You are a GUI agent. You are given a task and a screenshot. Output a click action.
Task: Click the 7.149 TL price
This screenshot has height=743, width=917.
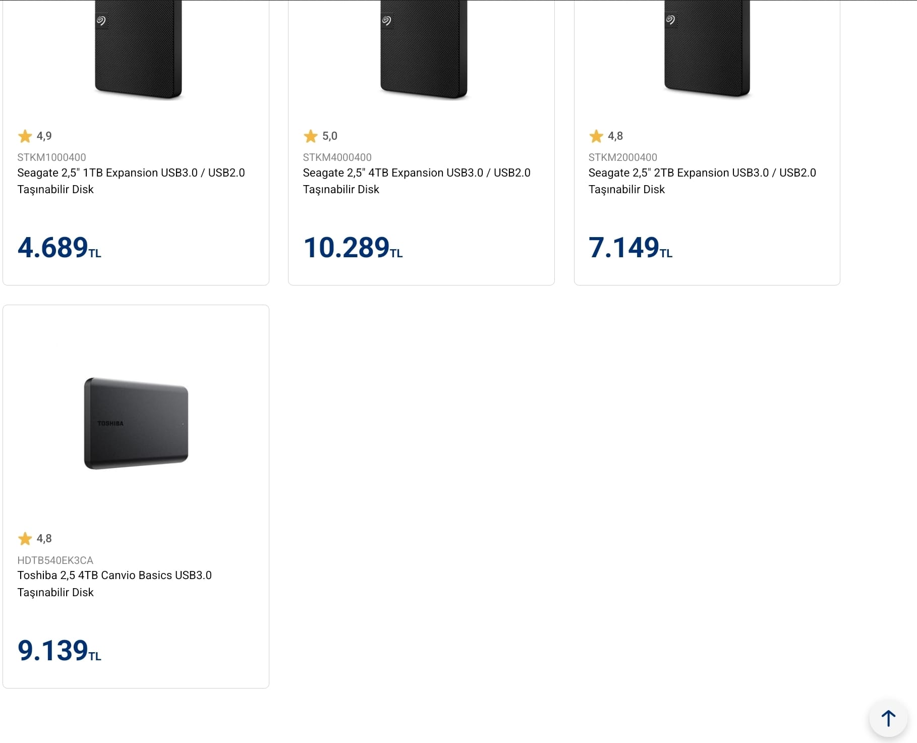click(x=631, y=248)
